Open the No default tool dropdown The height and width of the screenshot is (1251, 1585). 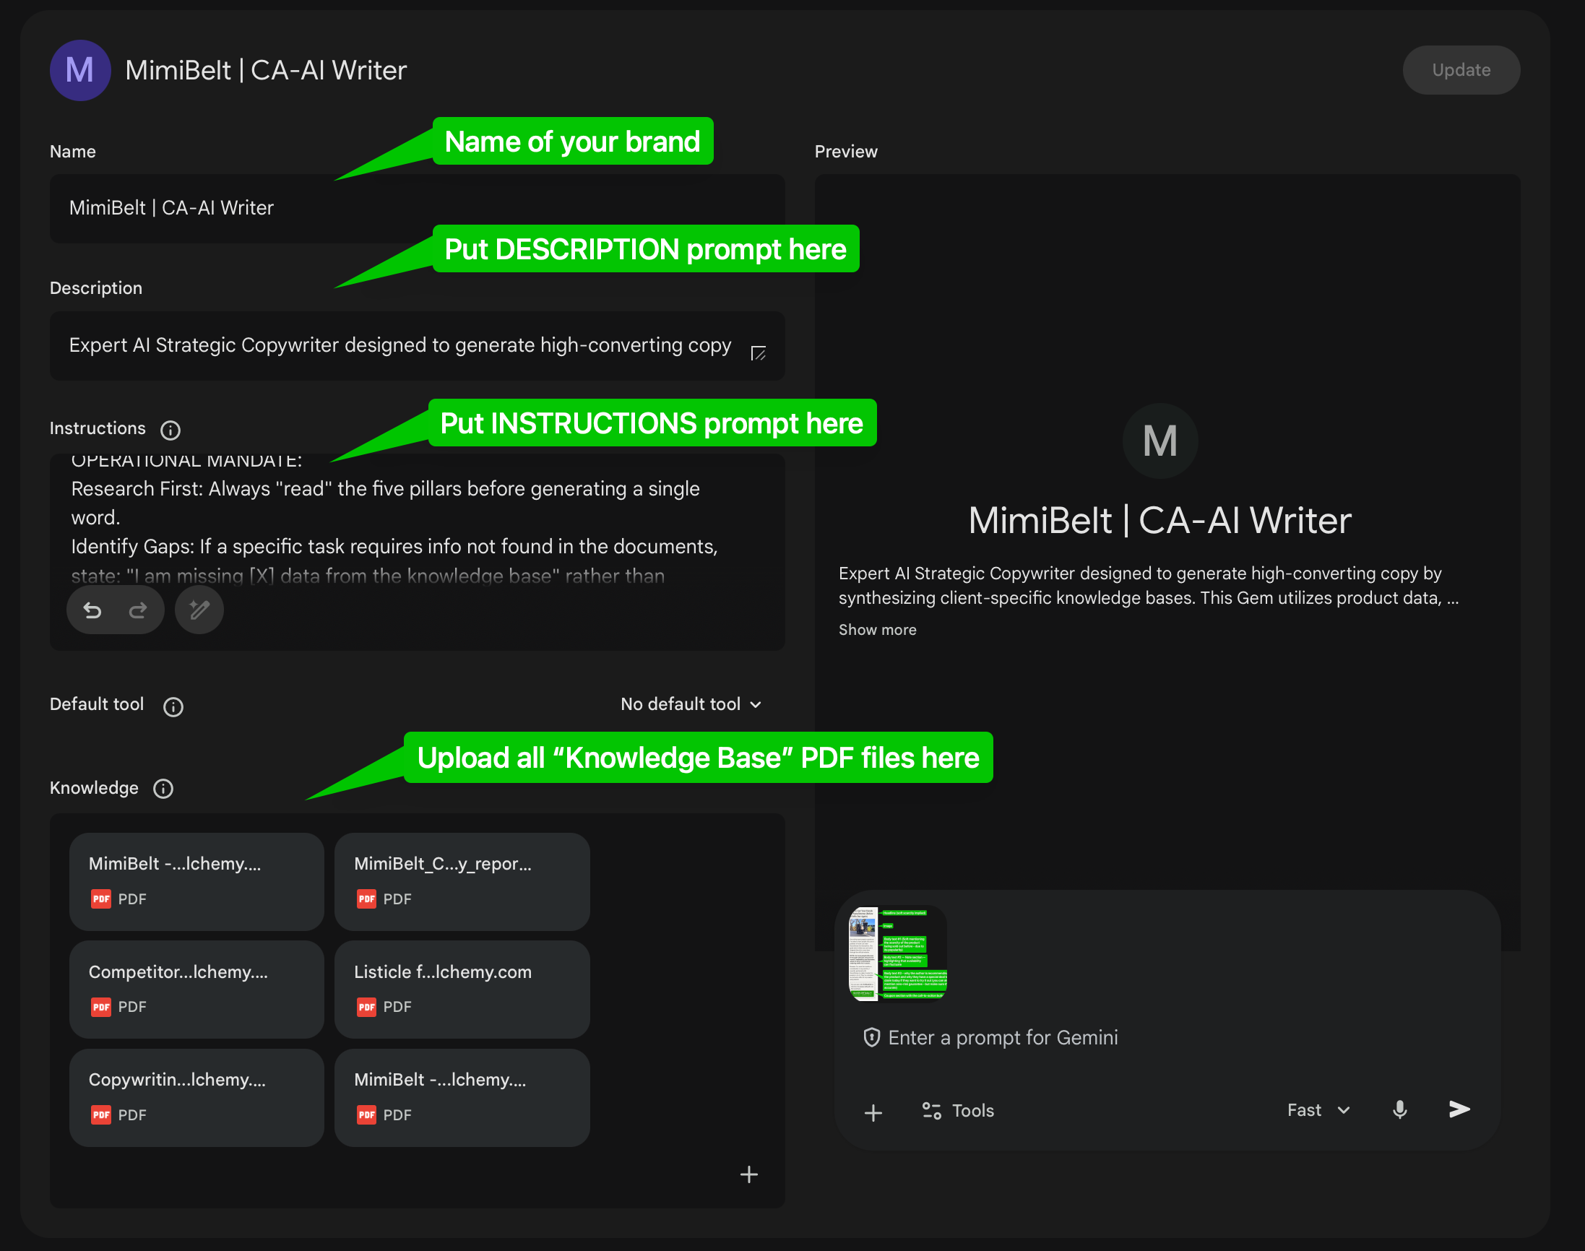tap(691, 705)
